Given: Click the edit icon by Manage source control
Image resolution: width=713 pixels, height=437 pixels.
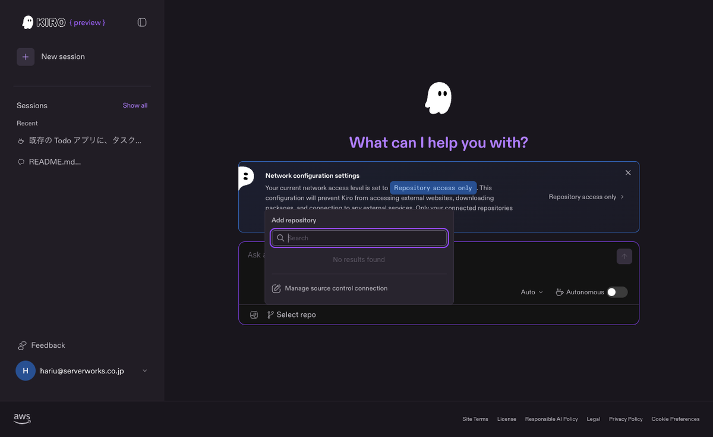Looking at the screenshot, I should tap(276, 288).
